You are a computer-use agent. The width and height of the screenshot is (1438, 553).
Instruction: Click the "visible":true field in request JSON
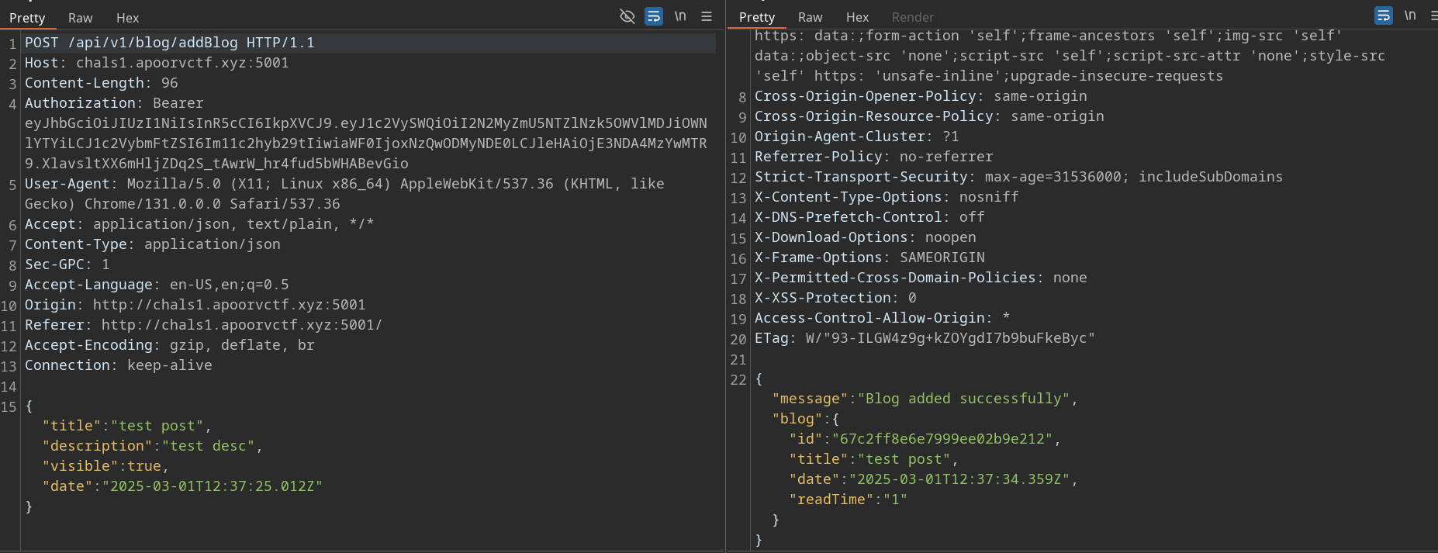coord(105,466)
